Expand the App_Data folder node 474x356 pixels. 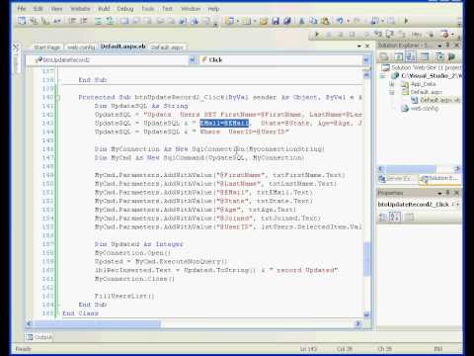392,84
